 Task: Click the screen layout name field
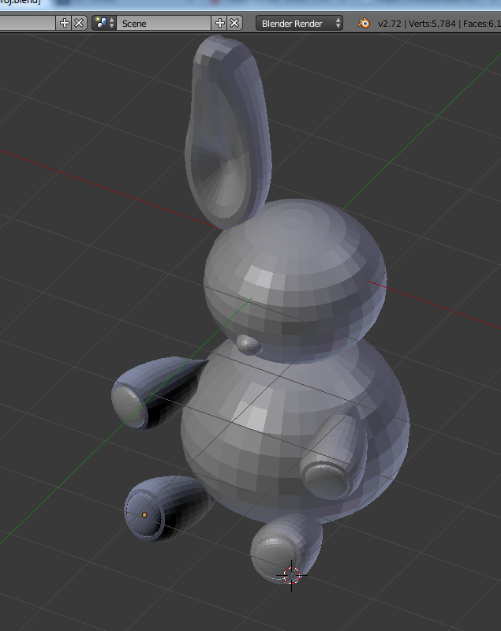tap(28, 24)
